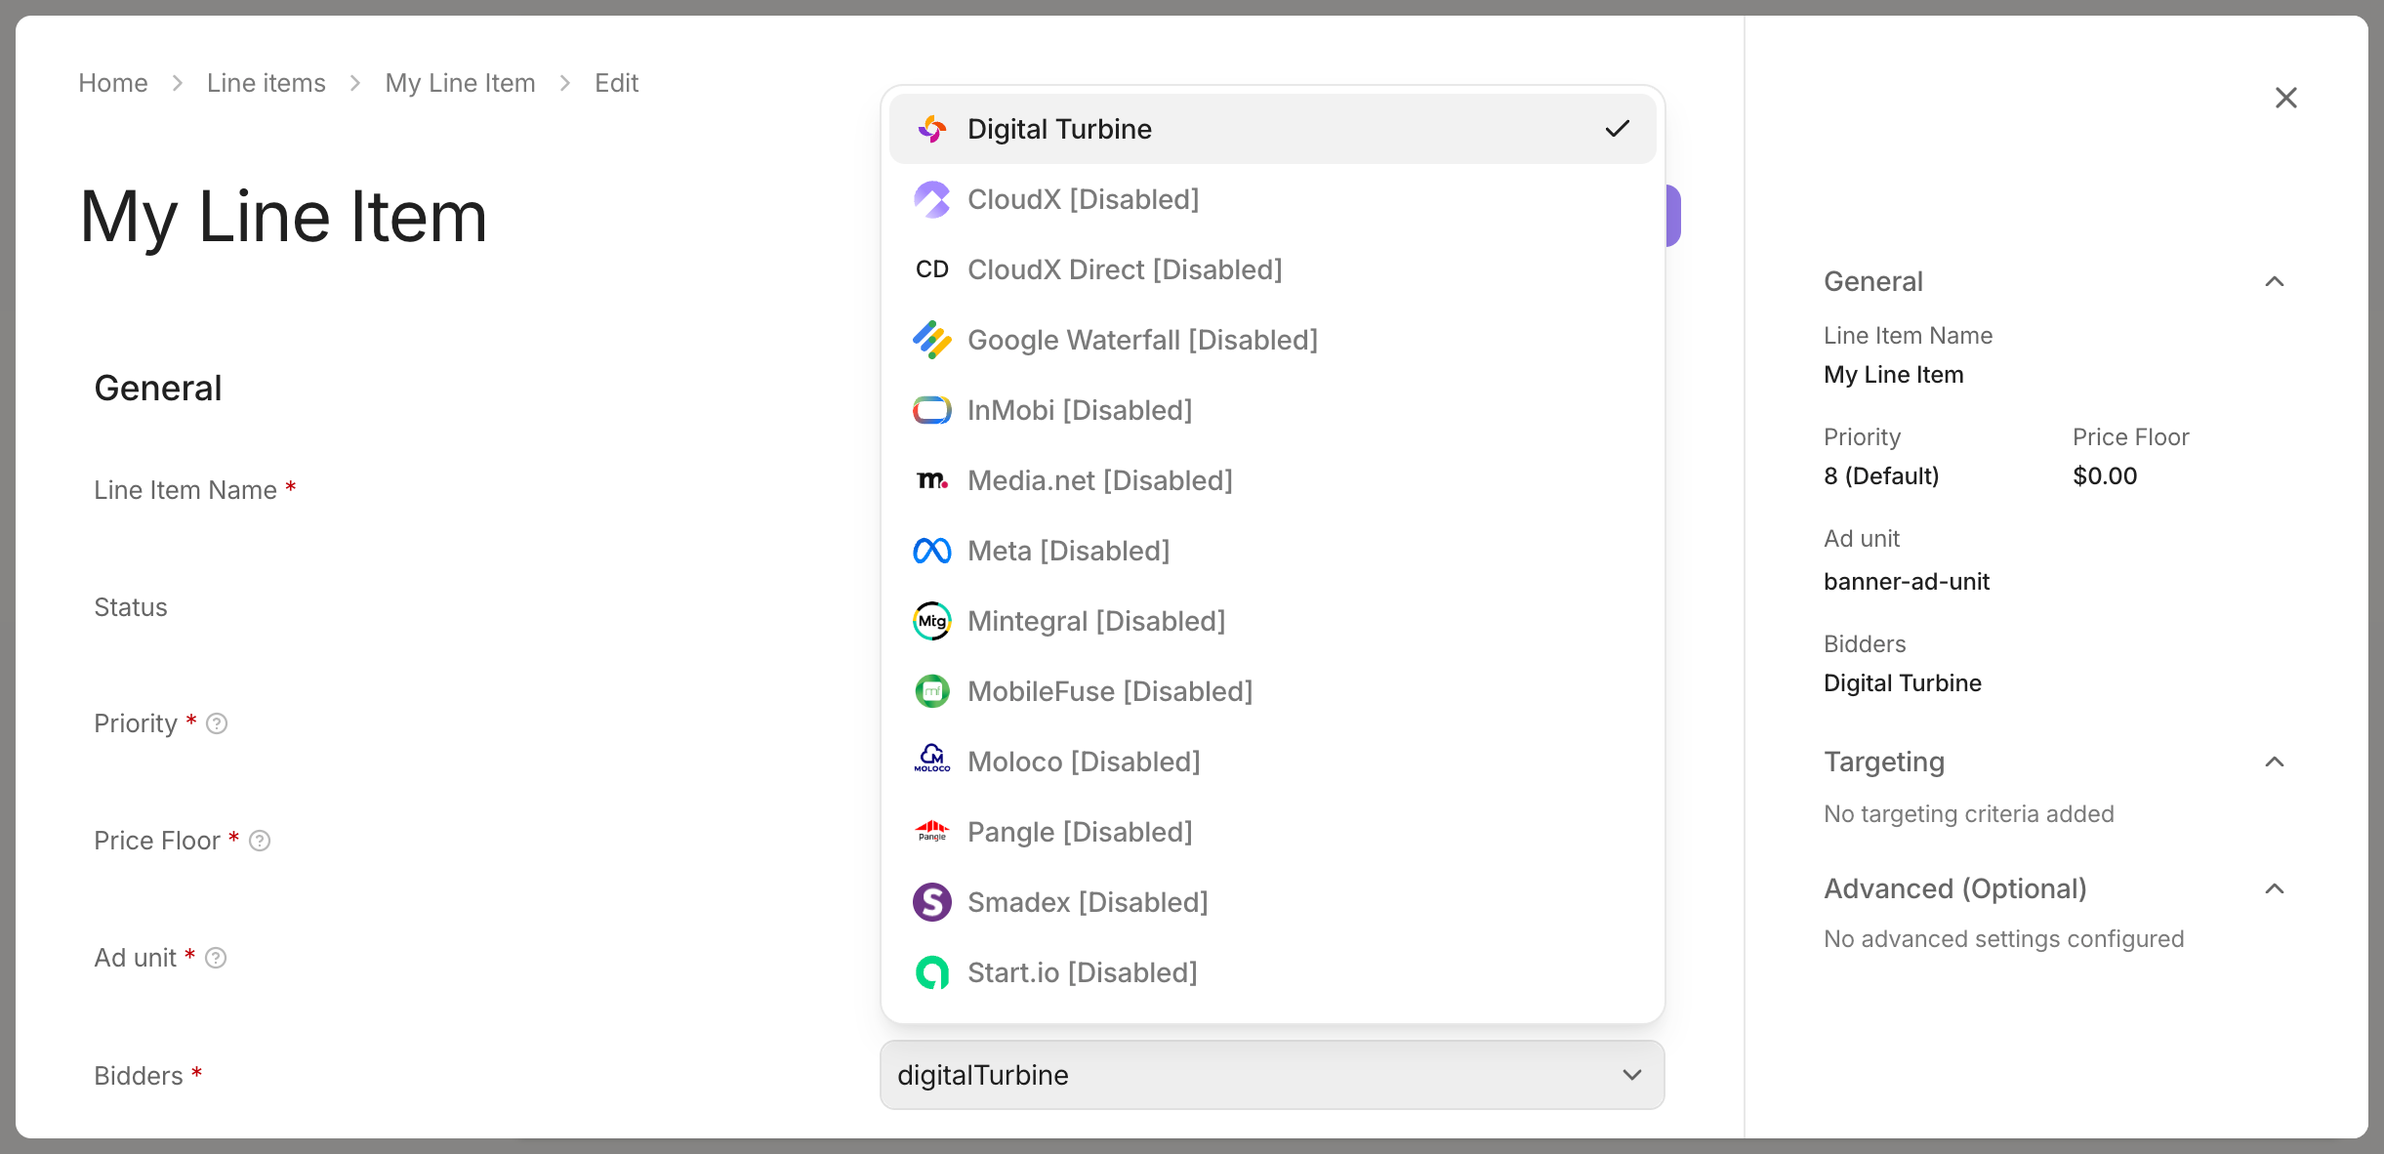Screen dimensions: 2384x1154
Task: Click the CloudX Direct CD icon
Action: 932,269
